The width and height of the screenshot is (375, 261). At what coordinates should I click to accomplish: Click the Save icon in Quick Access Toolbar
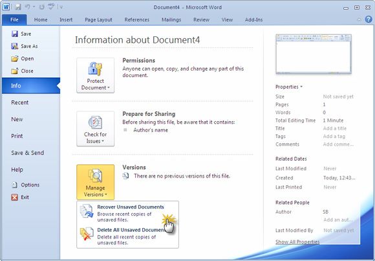[x=18, y=7]
